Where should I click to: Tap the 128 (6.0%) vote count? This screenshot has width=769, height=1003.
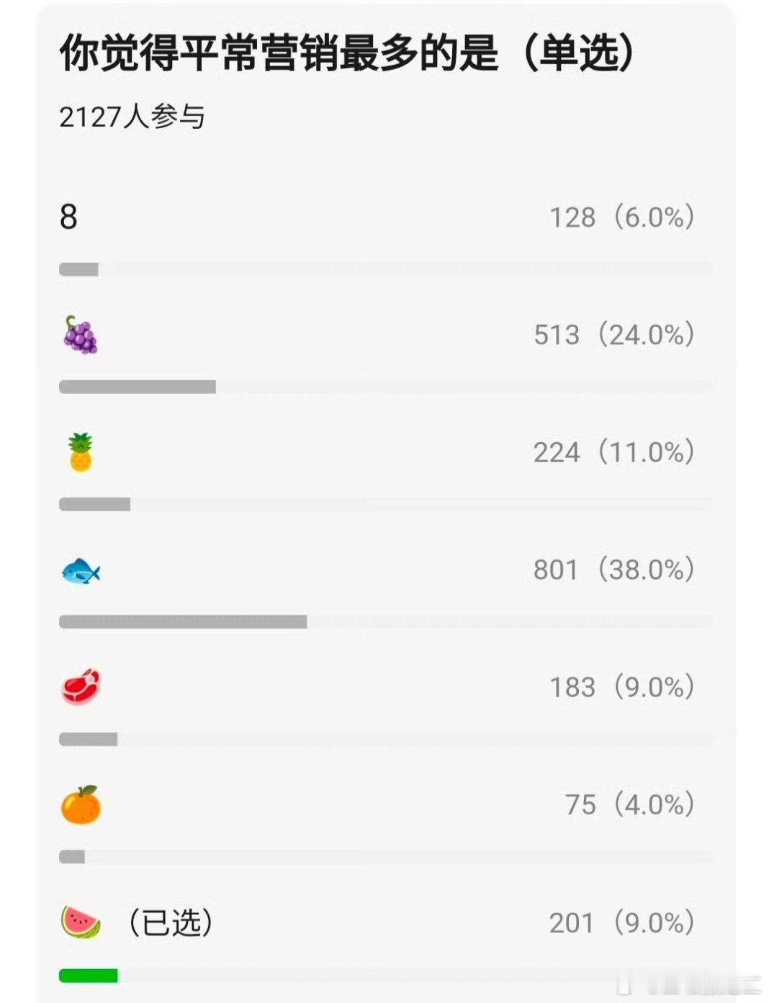(x=622, y=217)
